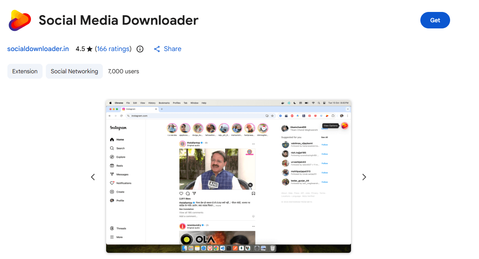The image size is (479, 259).
Task: Click the like heart under thelallantop post
Action: (181, 194)
